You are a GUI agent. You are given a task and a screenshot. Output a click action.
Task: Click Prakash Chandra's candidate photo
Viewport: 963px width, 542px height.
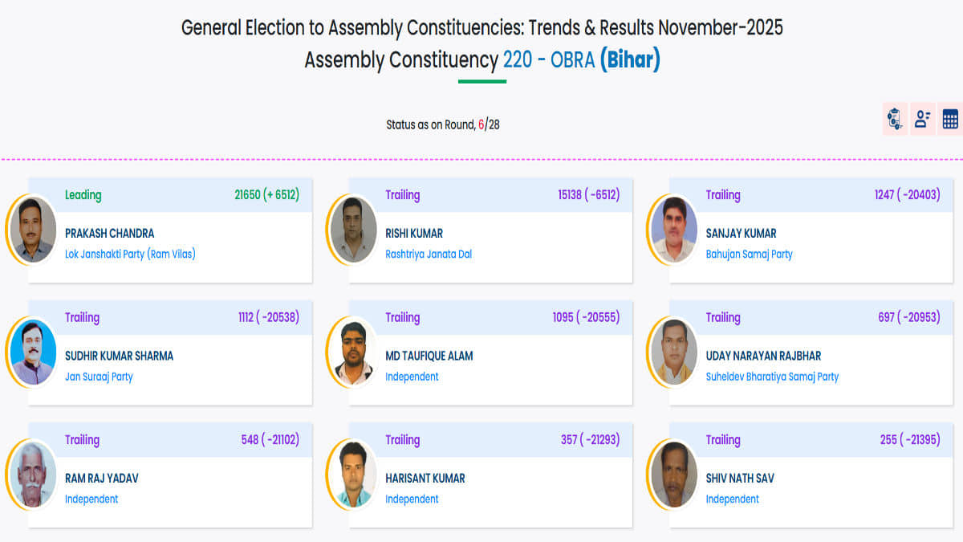pyautogui.click(x=35, y=230)
